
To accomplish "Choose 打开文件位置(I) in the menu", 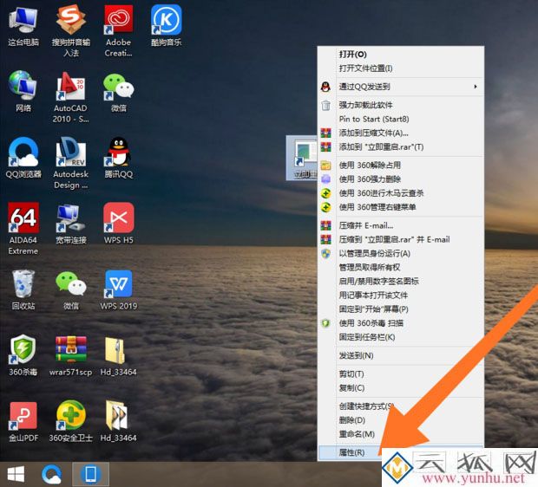I will [401, 68].
